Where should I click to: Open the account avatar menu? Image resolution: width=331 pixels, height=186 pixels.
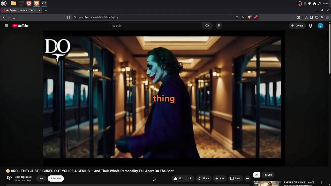(x=320, y=26)
